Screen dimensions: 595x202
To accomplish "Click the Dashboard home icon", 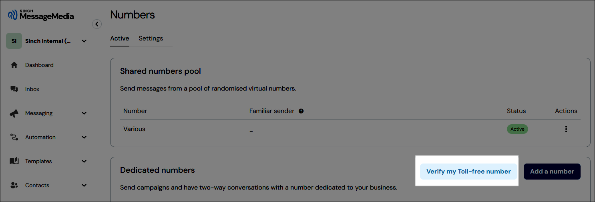I will (14, 65).
